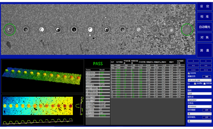Click the triple left arrow button

[193, 69]
